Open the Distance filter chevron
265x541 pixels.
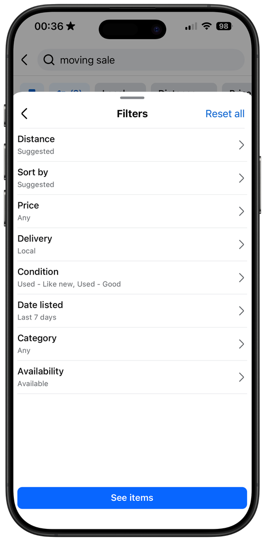coord(242,145)
